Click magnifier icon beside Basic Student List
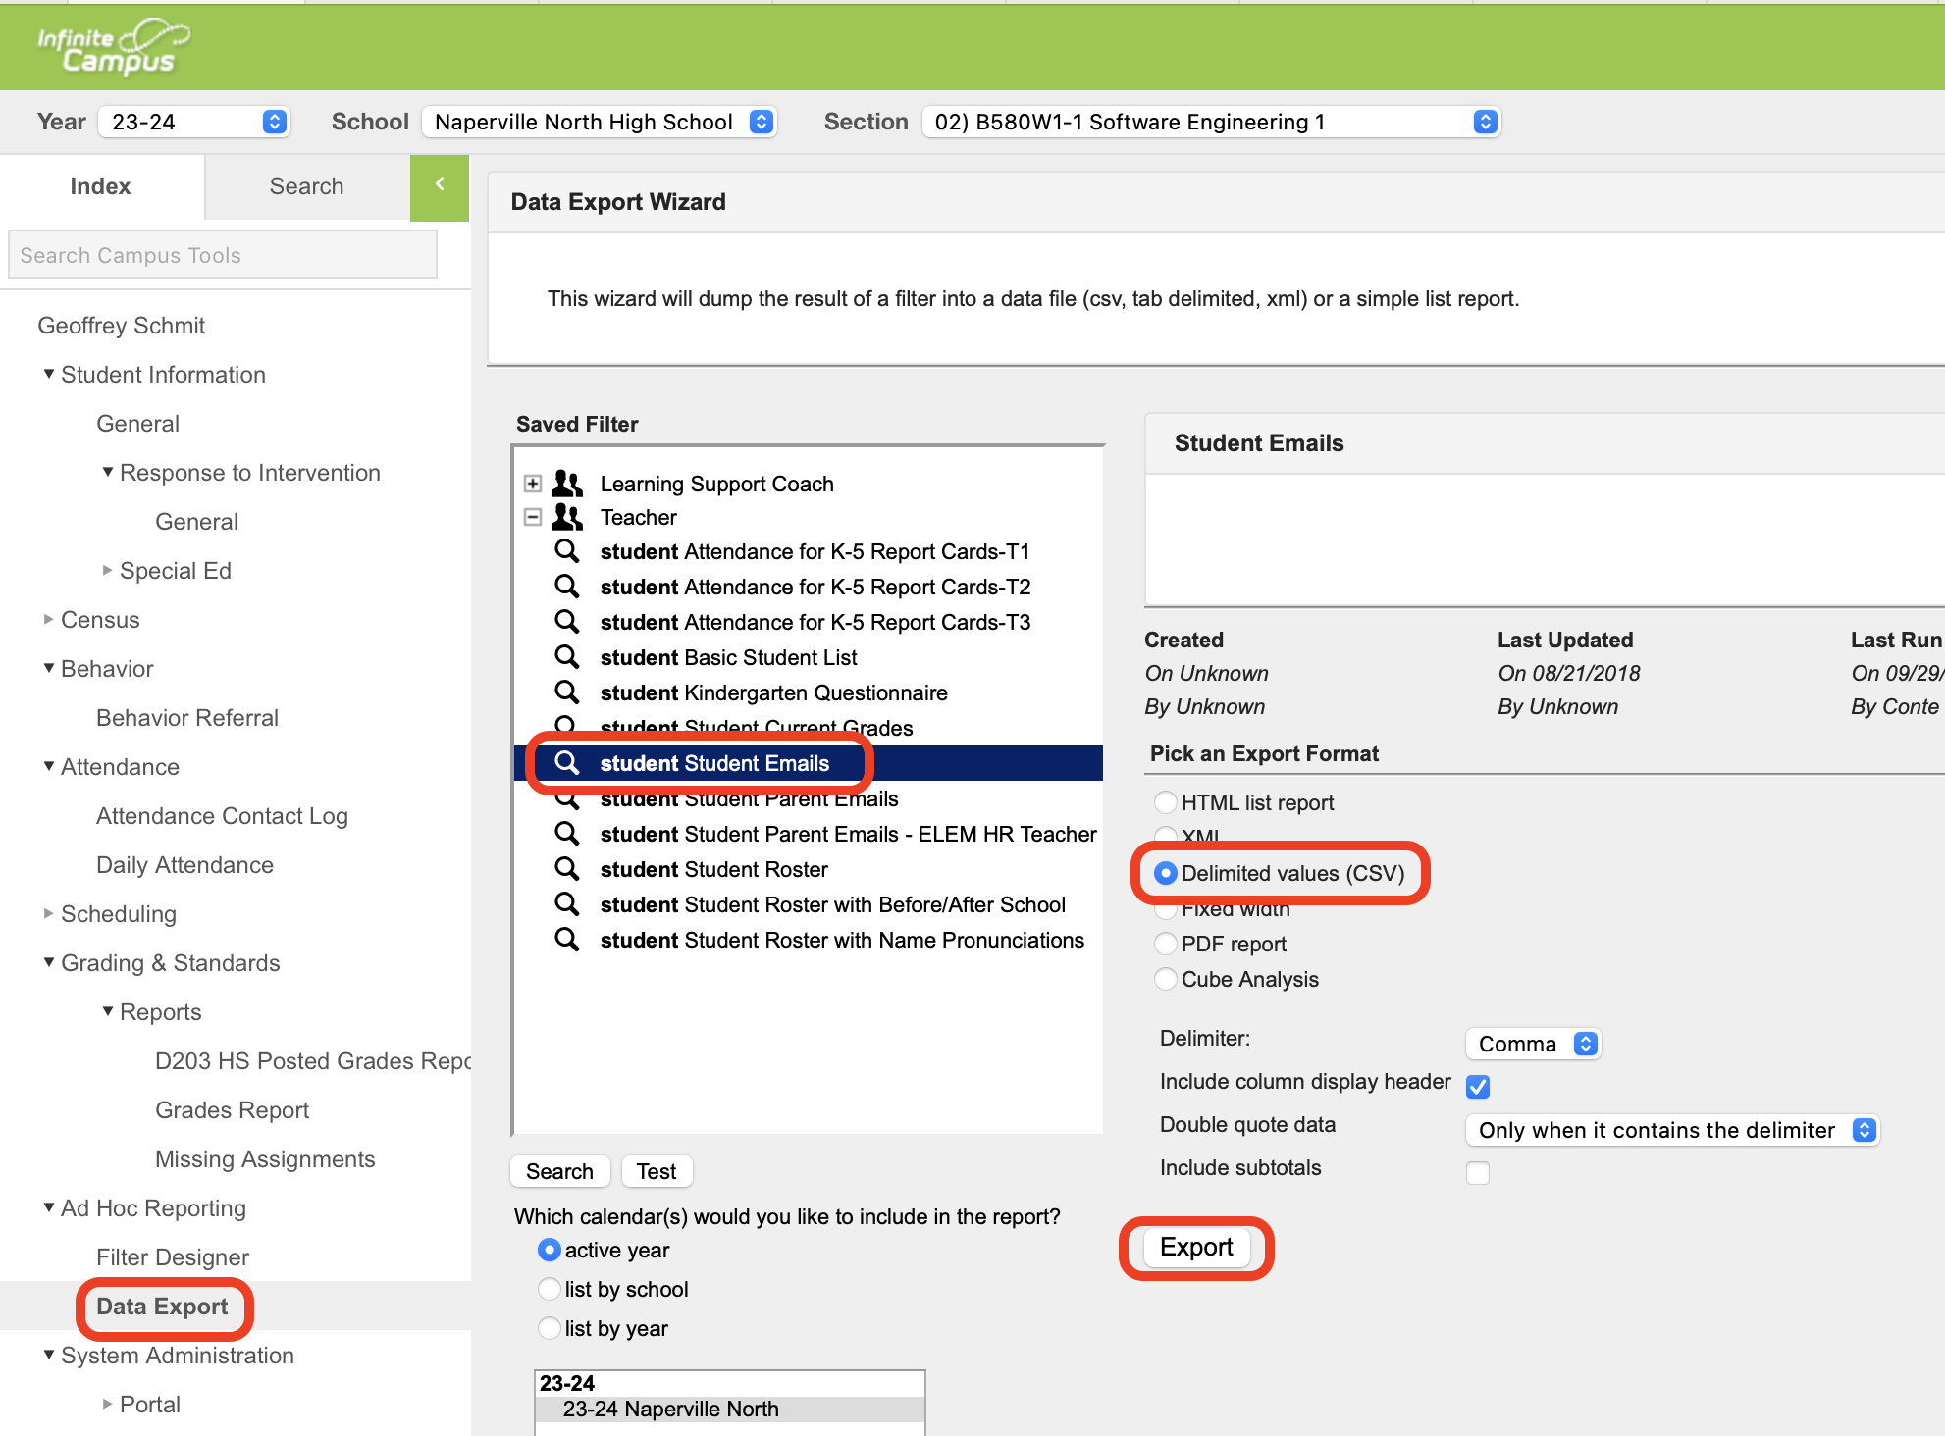Image resolution: width=1945 pixels, height=1436 pixels. tap(566, 656)
